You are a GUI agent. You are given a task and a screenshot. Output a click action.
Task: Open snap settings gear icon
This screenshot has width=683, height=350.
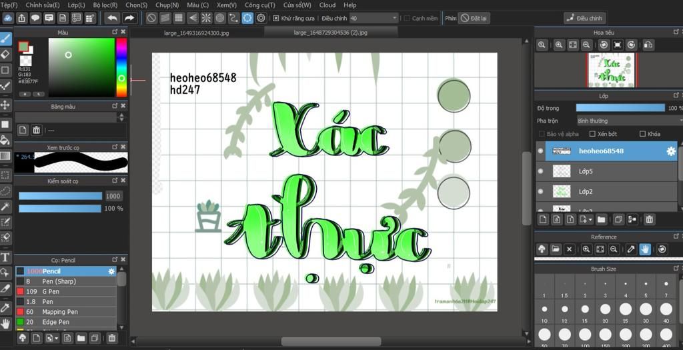[x=261, y=18]
